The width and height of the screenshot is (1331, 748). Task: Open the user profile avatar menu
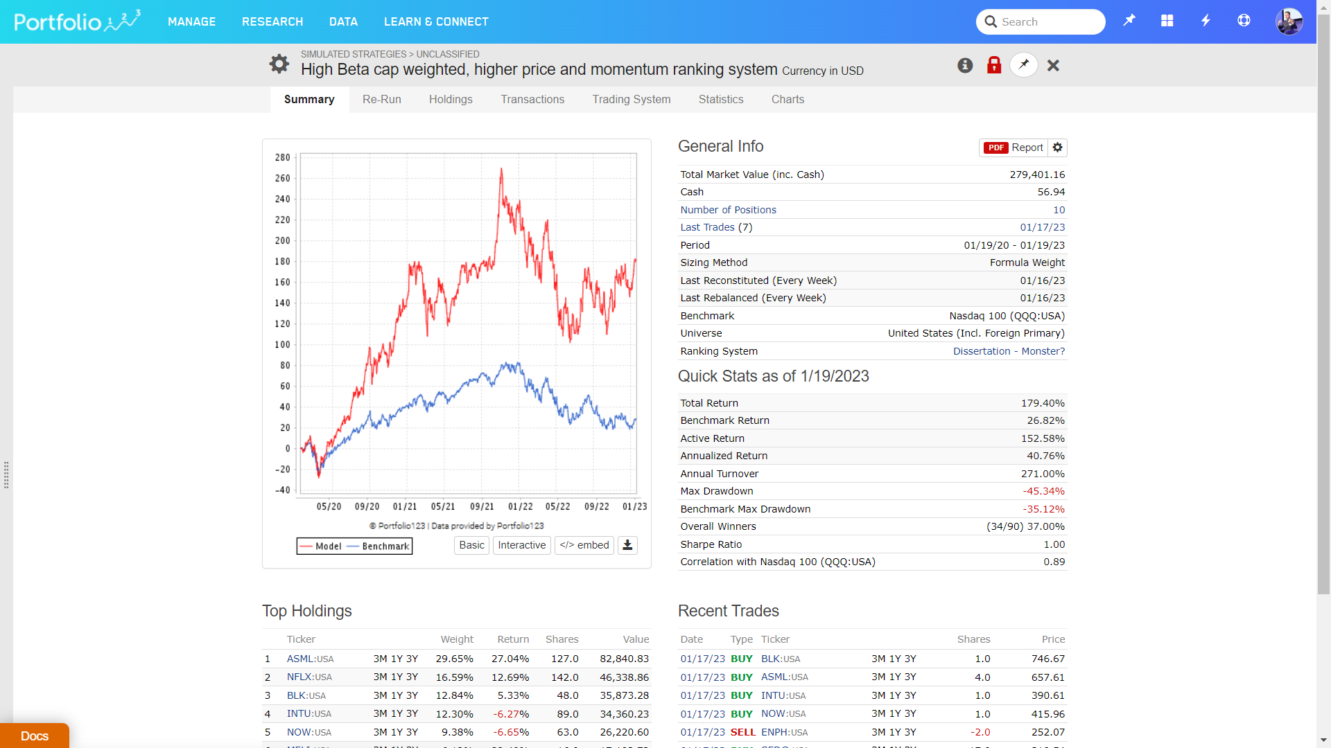pyautogui.click(x=1289, y=21)
